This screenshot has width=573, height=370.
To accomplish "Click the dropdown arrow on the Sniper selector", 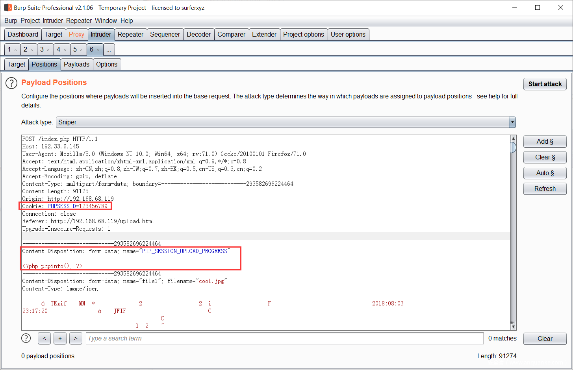I will (512, 122).
